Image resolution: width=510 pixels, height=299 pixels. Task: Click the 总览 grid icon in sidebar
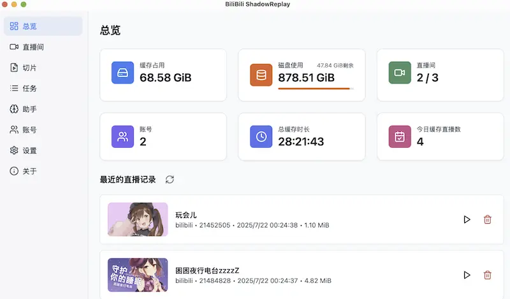(14, 26)
